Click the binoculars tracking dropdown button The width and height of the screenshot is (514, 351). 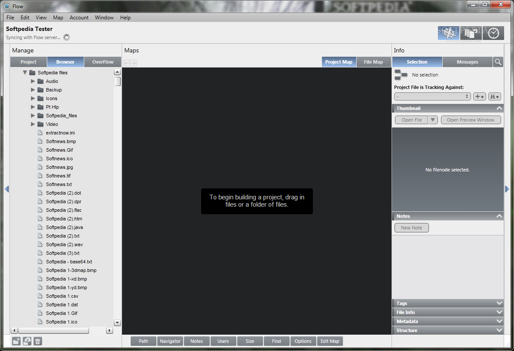coord(495,97)
